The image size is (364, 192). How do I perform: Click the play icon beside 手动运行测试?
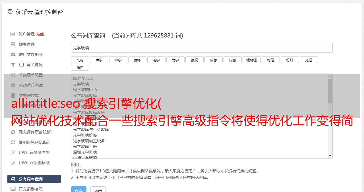(13, 85)
